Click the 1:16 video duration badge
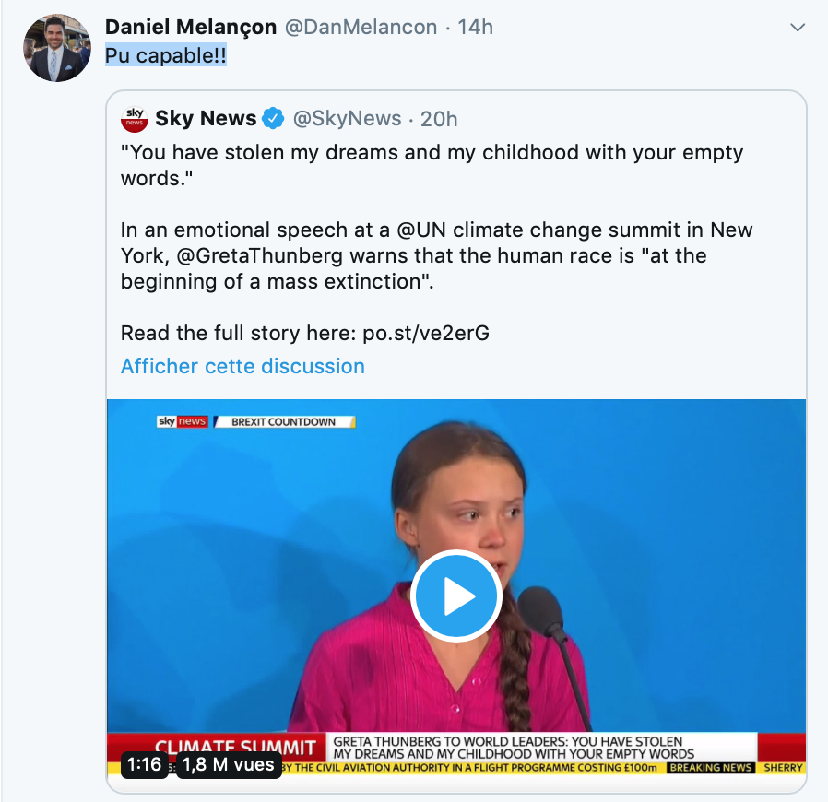 [x=145, y=764]
